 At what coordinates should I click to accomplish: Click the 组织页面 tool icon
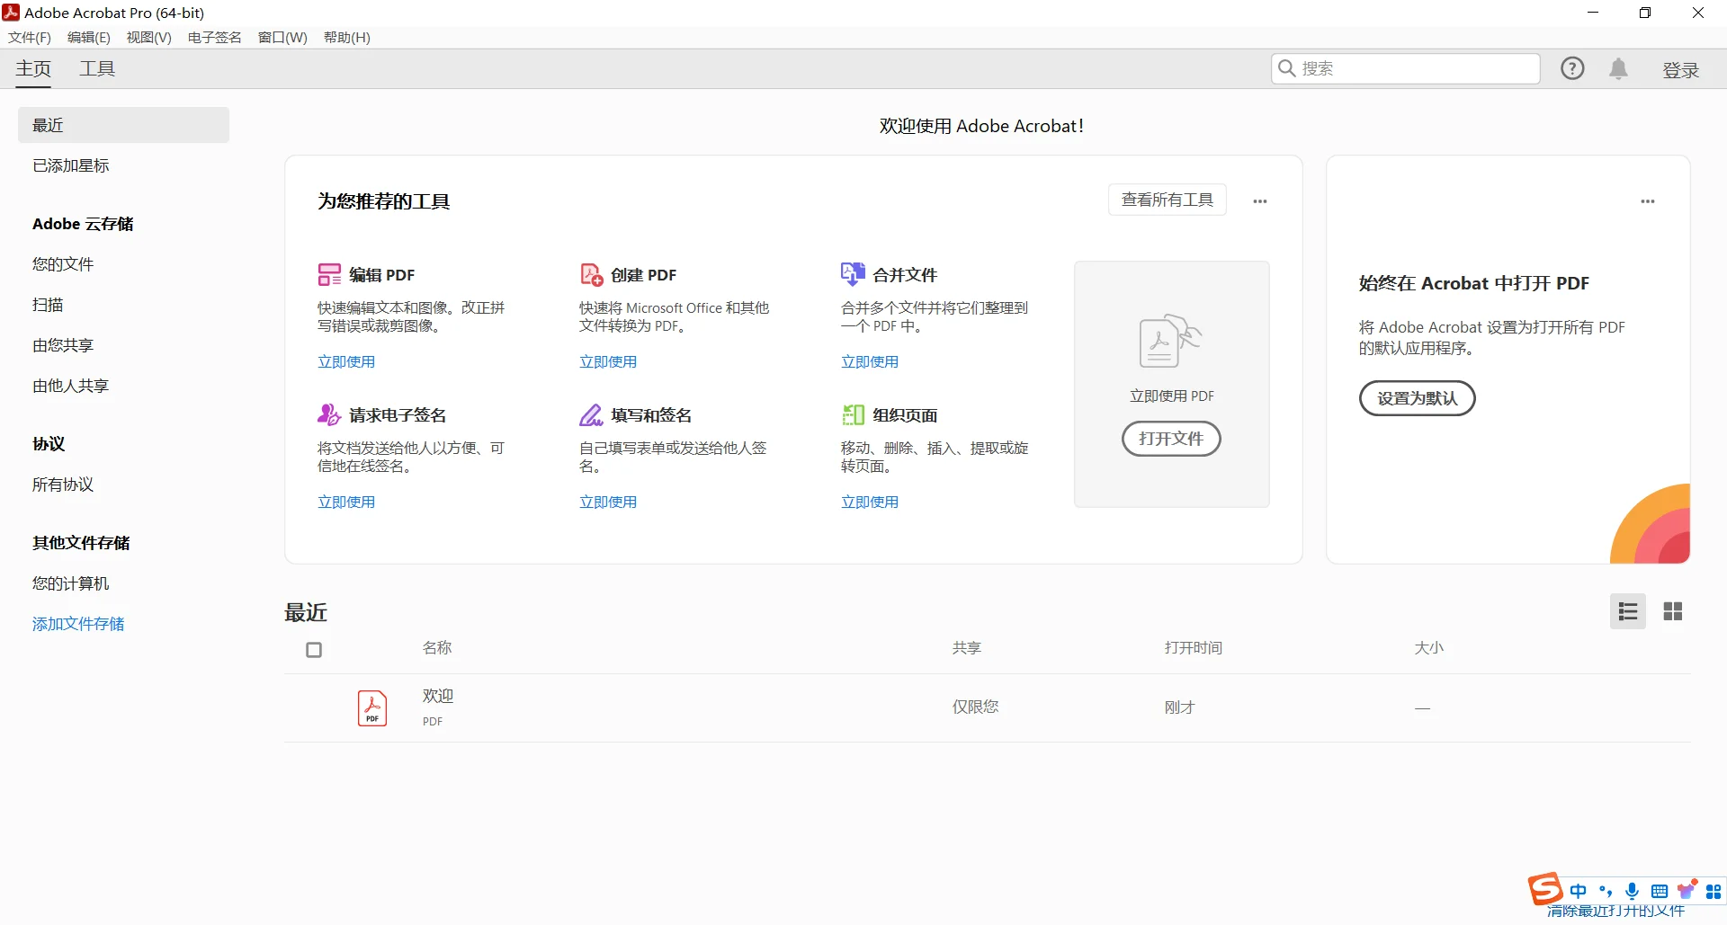[x=853, y=414]
